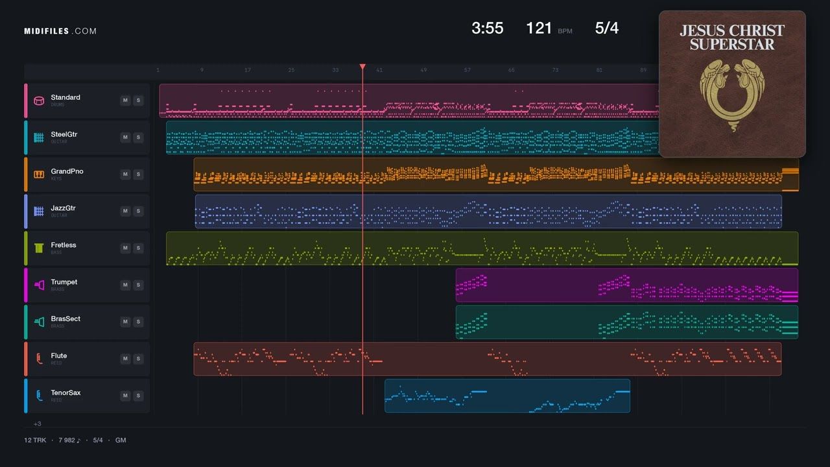Select the TenorSax MIDI clip
The width and height of the screenshot is (830, 467).
coord(507,396)
